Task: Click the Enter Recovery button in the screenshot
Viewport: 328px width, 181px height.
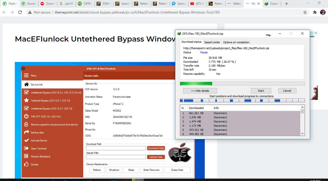Action: (x=151, y=170)
